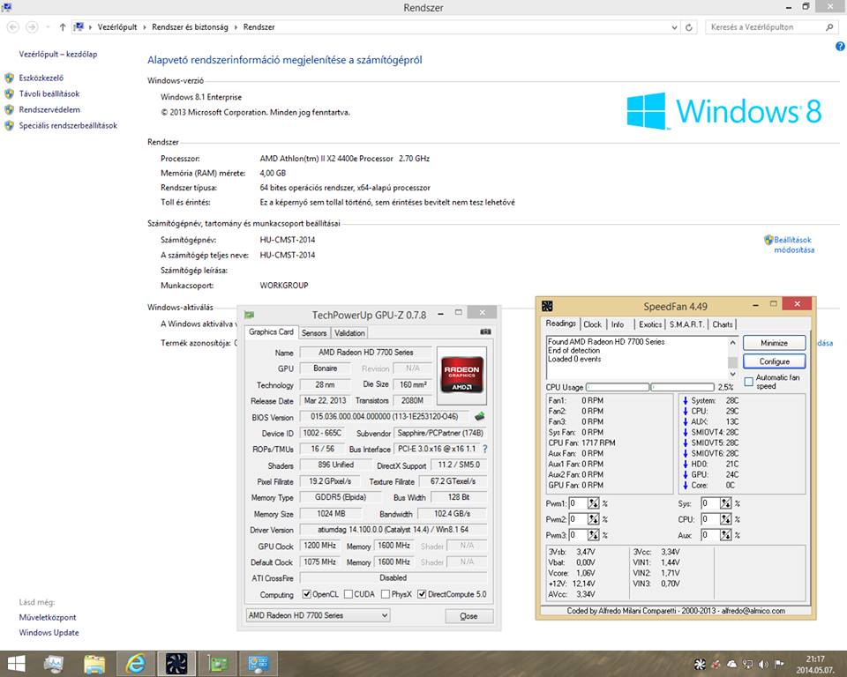The image size is (847, 677).
Task: Click the Pwm1 percentage input field
Action: tap(578, 503)
